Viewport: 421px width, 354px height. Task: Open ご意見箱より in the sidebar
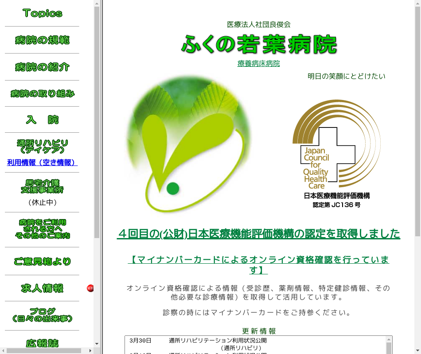42,262
